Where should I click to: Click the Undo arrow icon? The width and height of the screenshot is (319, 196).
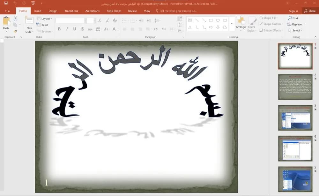pos(15,3)
